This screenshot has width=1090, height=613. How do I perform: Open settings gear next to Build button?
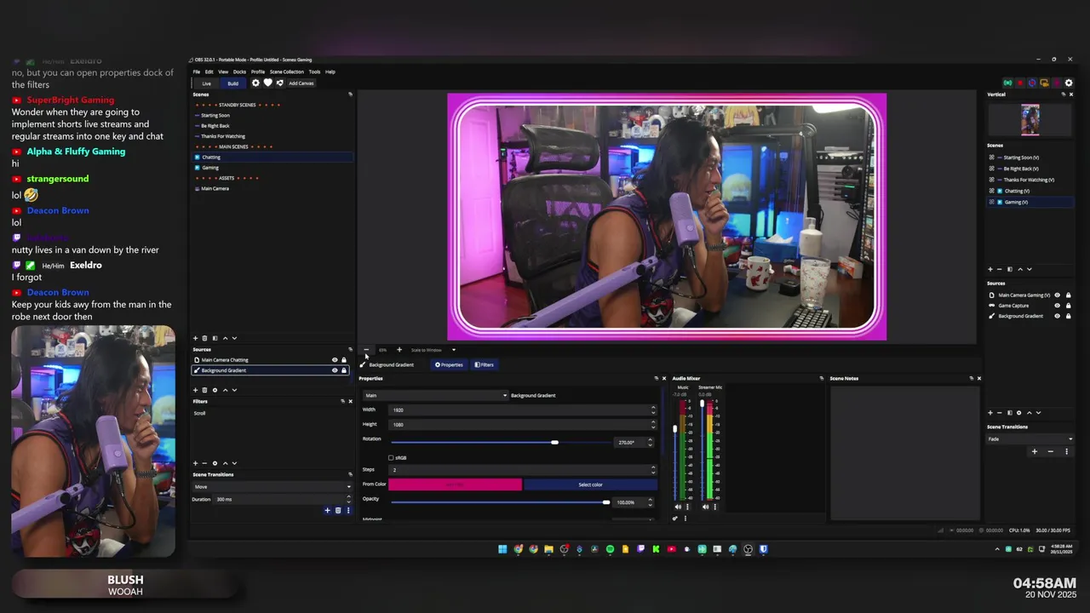pyautogui.click(x=255, y=83)
